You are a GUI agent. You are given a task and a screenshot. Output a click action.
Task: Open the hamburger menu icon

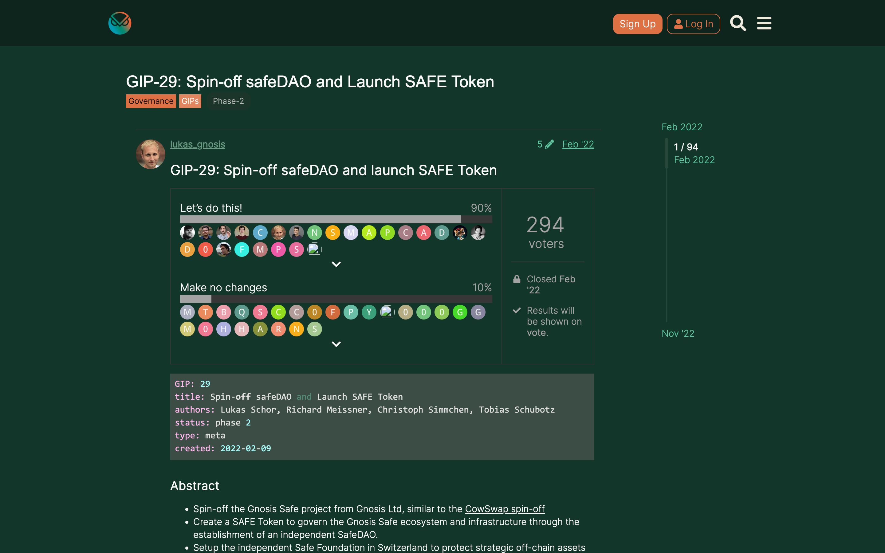click(x=764, y=23)
